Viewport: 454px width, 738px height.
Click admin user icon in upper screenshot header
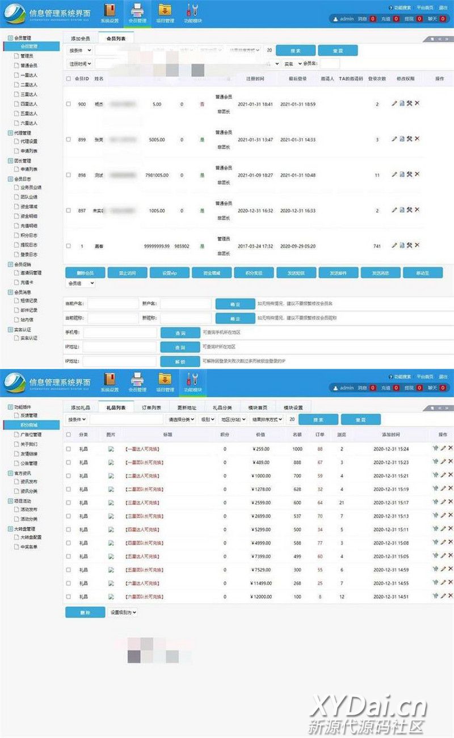(335, 19)
